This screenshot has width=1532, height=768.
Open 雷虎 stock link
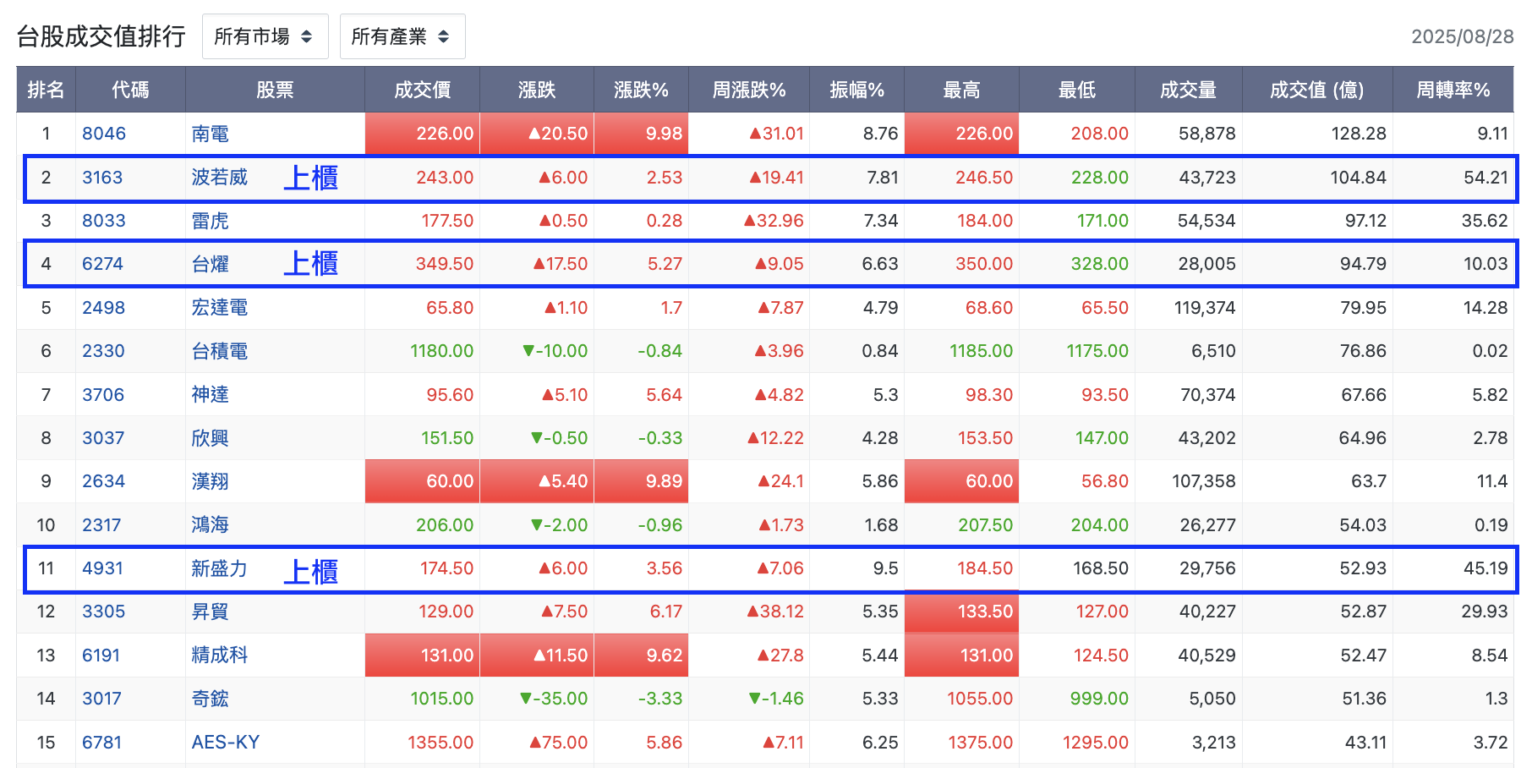pos(211,221)
